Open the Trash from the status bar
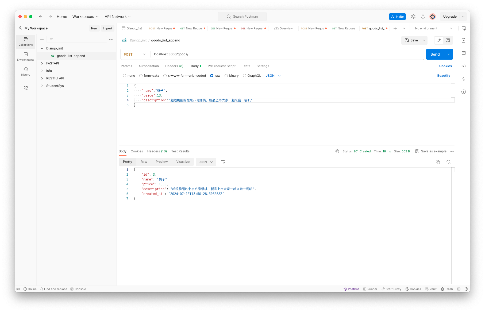The width and height of the screenshot is (485, 312). [x=447, y=289]
